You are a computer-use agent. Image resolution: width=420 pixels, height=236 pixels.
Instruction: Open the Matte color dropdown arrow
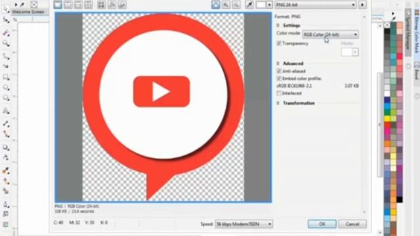click(x=355, y=52)
